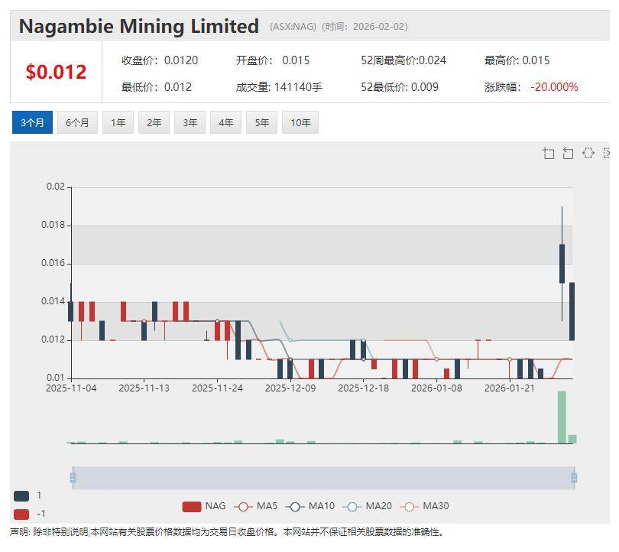Click the 涨跌幅 -20.000% value
Screen dimensions: 619x552
[x=531, y=87]
